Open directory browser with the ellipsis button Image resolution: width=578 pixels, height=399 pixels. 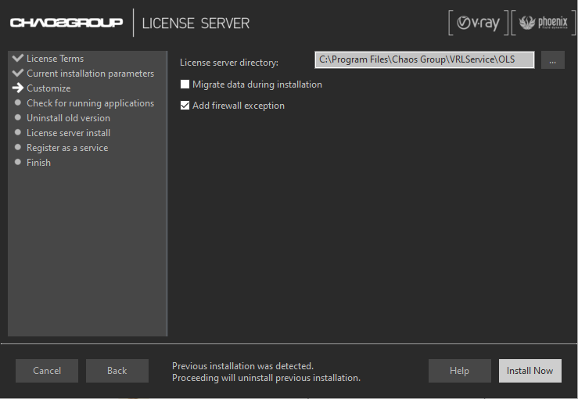pos(552,60)
